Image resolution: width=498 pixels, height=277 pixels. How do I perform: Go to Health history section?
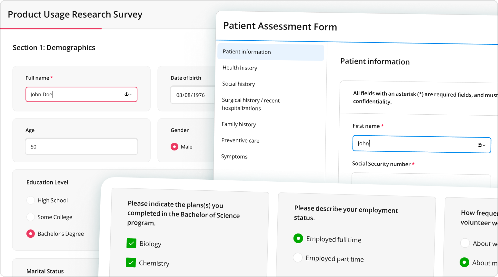click(x=240, y=68)
